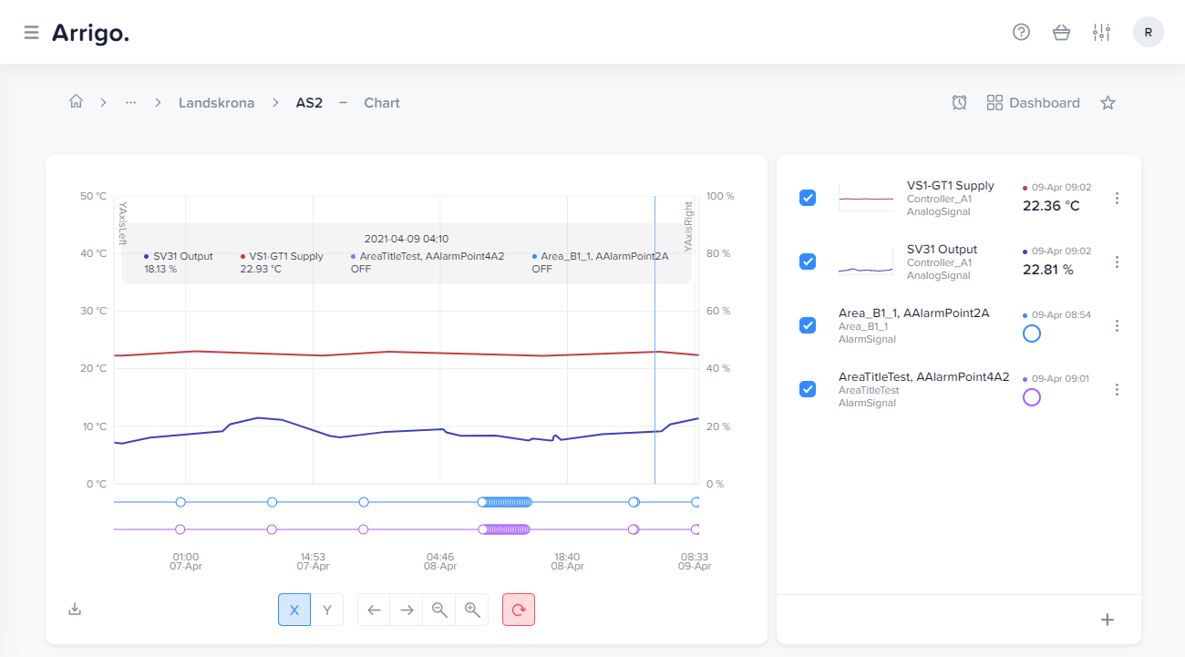
Task: Open the basket icon in header
Action: click(1061, 33)
